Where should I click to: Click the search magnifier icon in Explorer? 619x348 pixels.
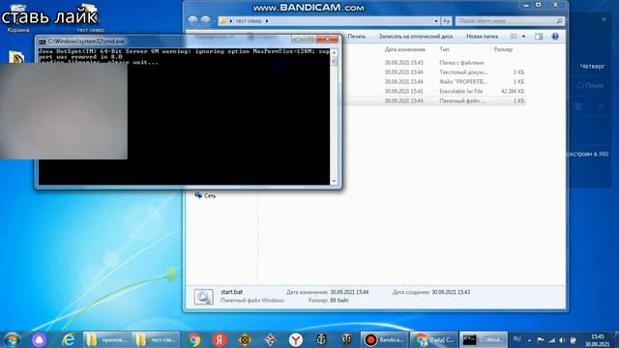[559, 21]
